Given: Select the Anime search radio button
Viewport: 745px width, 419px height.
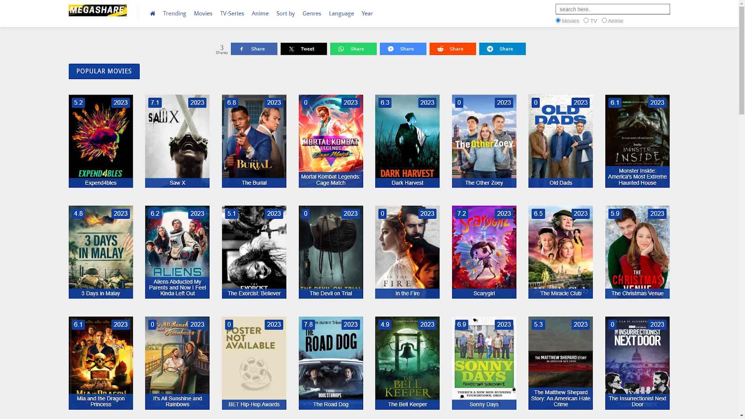Looking at the screenshot, I should tap(604, 20).
